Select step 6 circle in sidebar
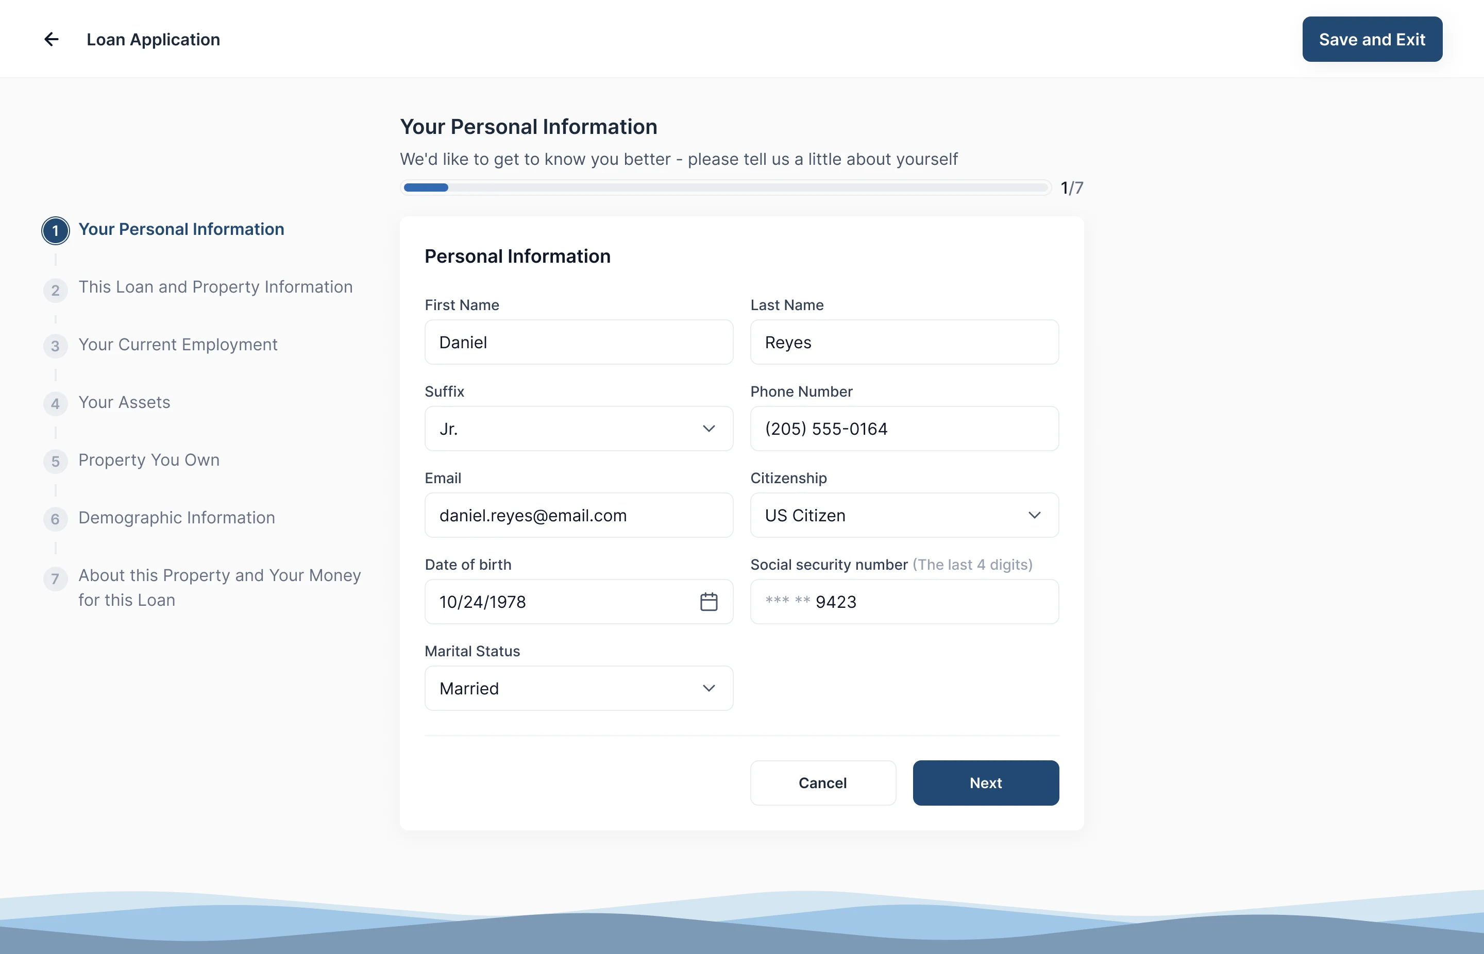Viewport: 1484px width, 954px height. (x=55, y=519)
